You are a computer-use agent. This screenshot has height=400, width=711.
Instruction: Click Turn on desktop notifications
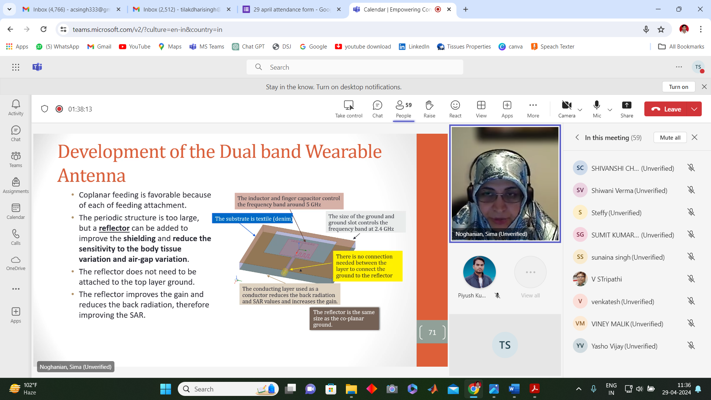pos(678,87)
